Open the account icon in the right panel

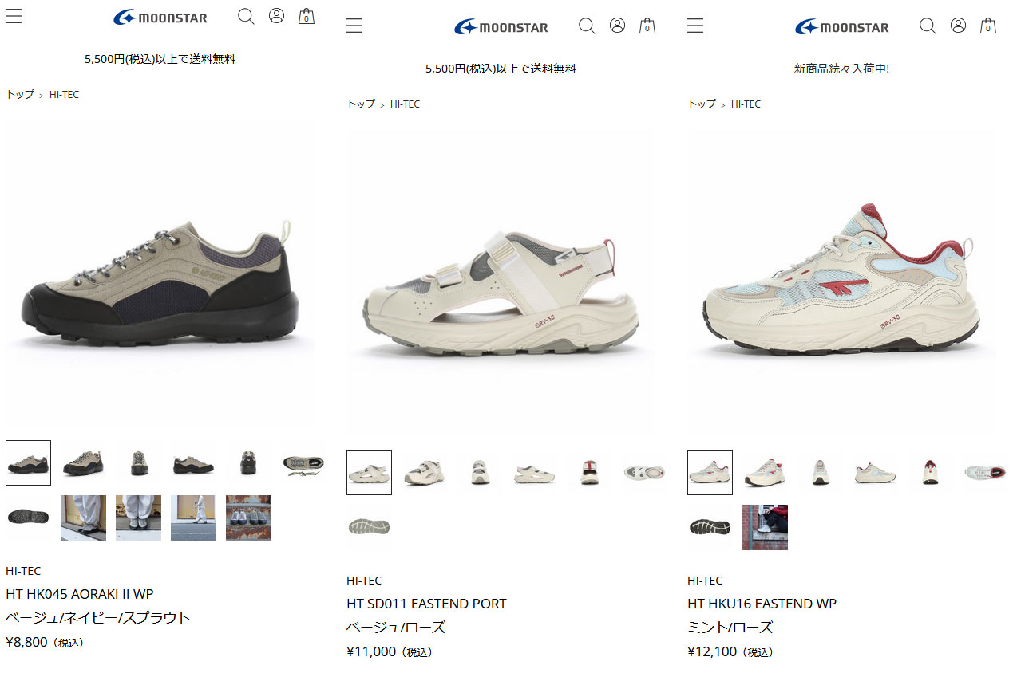958,26
